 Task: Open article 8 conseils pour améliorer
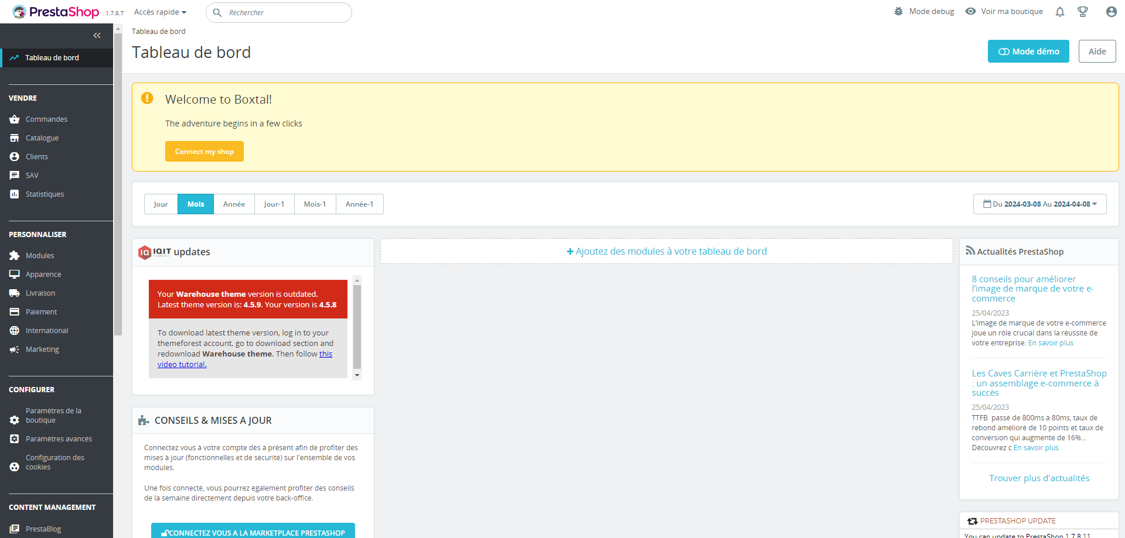[1033, 289]
